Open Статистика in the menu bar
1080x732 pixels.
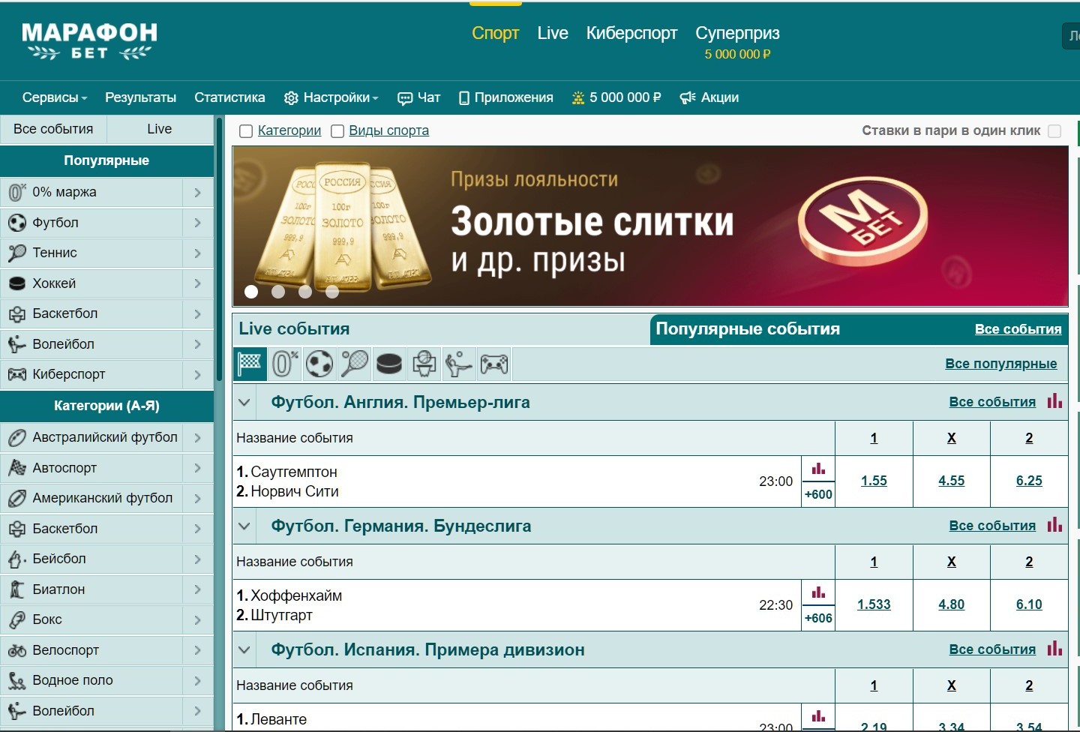coord(229,97)
